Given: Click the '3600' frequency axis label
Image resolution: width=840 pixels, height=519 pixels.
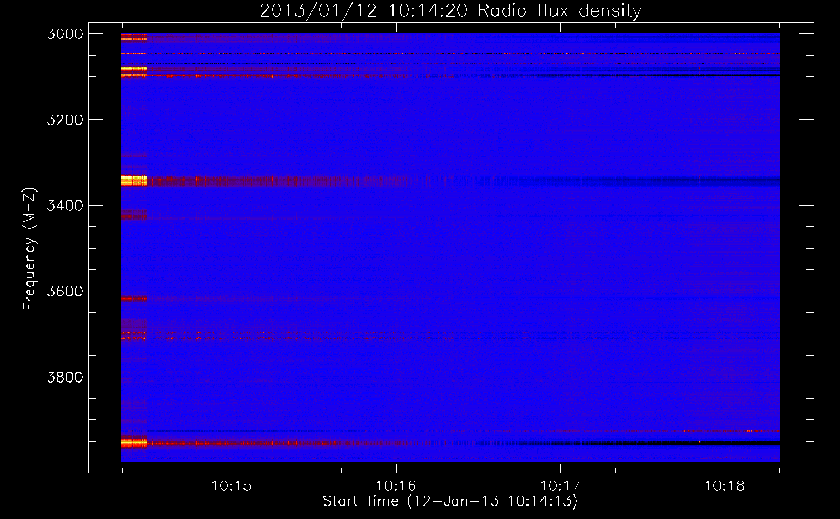Looking at the screenshot, I should tap(65, 291).
